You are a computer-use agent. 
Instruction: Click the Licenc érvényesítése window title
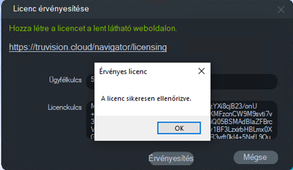(x=51, y=9)
